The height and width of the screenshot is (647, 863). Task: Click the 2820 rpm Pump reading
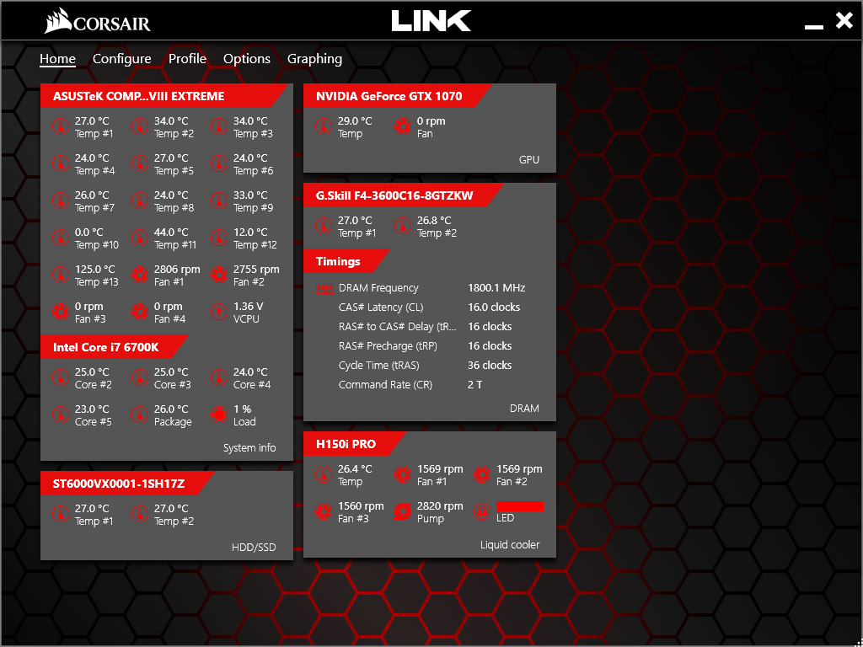(440, 506)
